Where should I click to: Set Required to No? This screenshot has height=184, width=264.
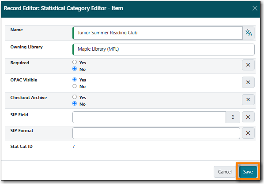pyautogui.click(x=75, y=69)
